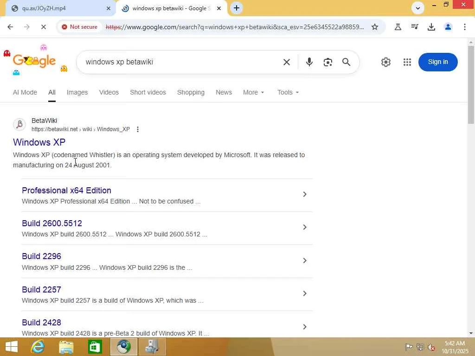This screenshot has width=475, height=356.
Task: Stop loading the page
Action: [x=43, y=27]
